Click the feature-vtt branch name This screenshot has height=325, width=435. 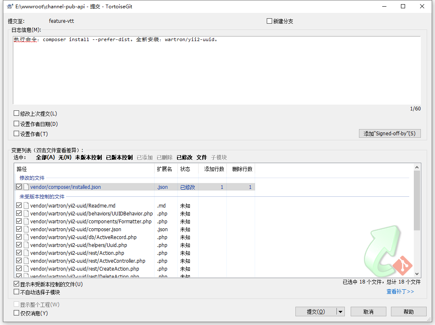pyautogui.click(x=61, y=21)
